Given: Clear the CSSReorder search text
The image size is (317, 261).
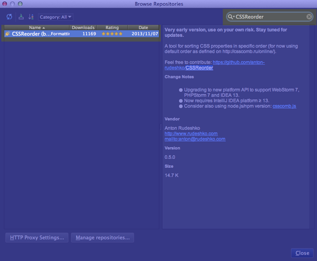Looking at the screenshot, I should pos(309,17).
